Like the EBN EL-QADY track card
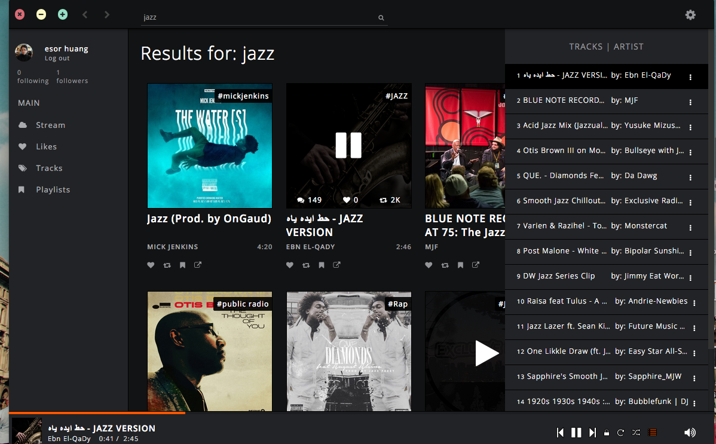 tap(289, 265)
